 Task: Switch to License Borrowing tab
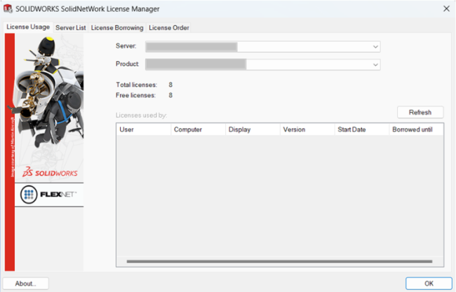point(117,27)
